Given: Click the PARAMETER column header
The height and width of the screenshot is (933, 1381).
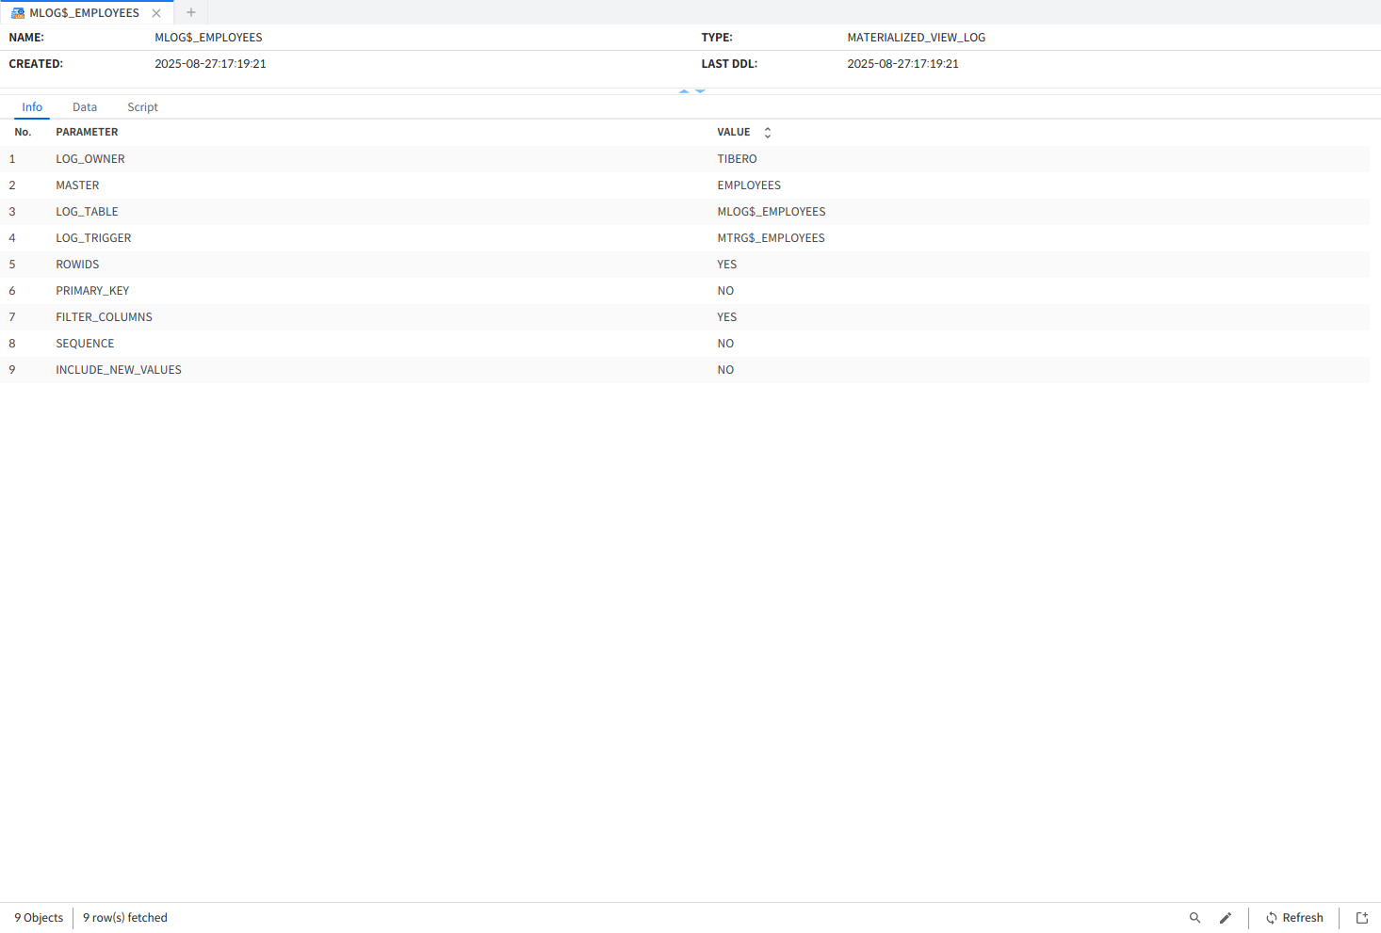Looking at the screenshot, I should [x=87, y=133].
